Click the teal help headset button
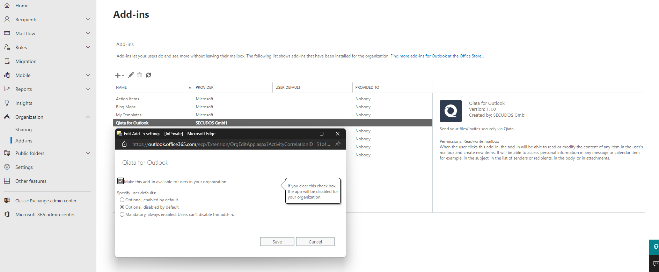Image resolution: width=659 pixels, height=272 pixels. pos(654,247)
